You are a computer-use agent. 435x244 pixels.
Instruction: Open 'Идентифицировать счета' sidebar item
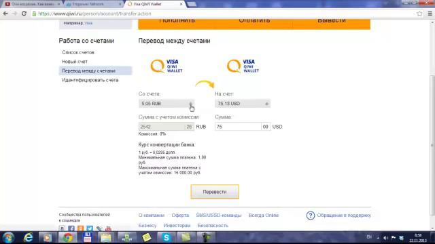(90, 80)
